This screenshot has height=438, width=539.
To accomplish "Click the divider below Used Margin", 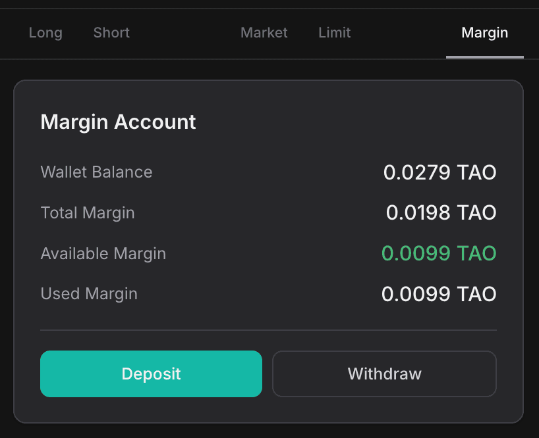I will tap(268, 328).
